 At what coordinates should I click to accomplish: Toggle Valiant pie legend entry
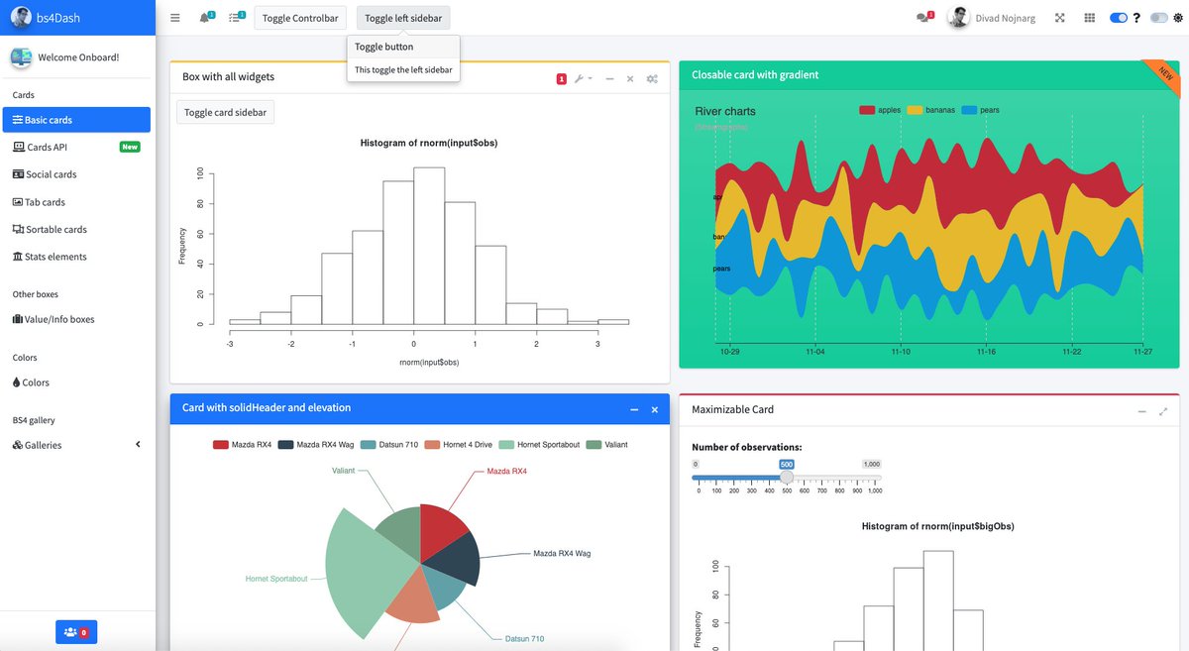(x=607, y=445)
